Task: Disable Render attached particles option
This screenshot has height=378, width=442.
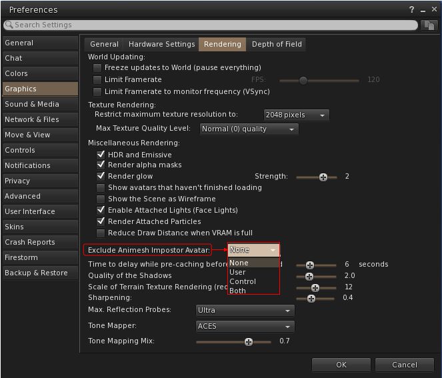Action: coord(101,221)
